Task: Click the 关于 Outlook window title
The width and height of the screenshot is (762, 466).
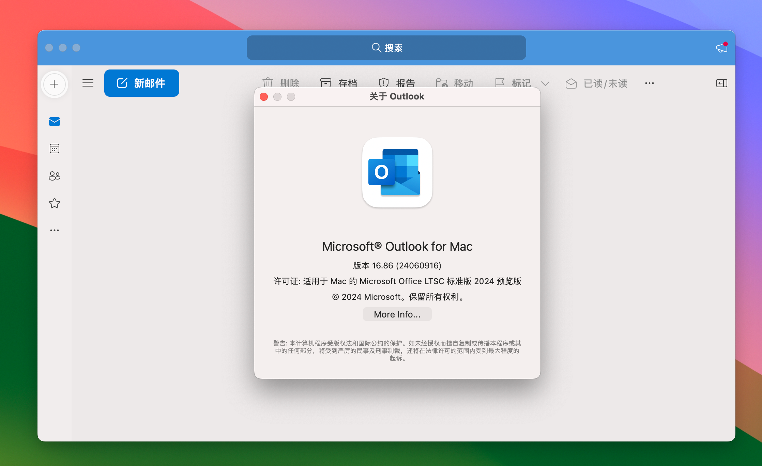Action: 397,96
